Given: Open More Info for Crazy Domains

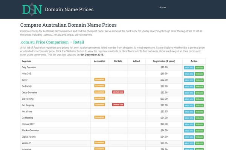Looking at the screenshot, I should click(189, 93).
